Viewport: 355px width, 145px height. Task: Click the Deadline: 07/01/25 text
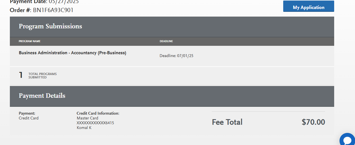pos(177,56)
